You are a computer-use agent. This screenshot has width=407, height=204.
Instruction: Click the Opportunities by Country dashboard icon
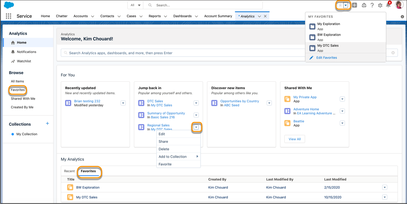214,103
